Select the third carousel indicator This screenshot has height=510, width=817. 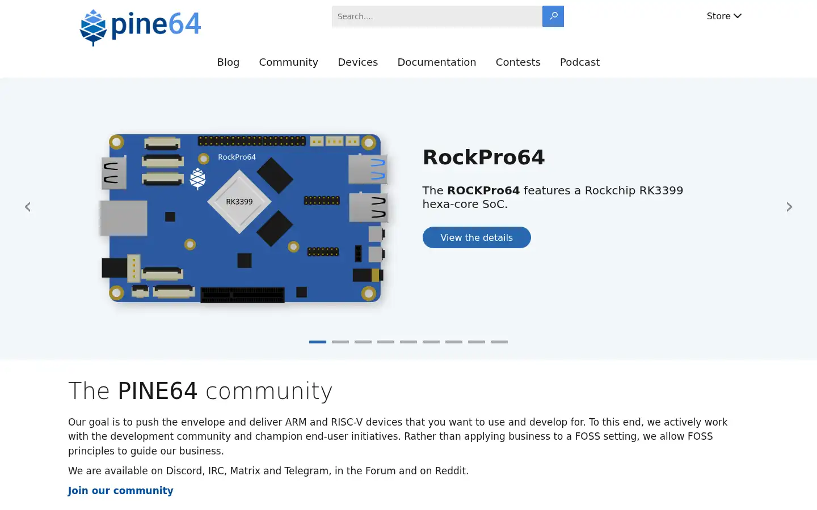pyautogui.click(x=363, y=342)
